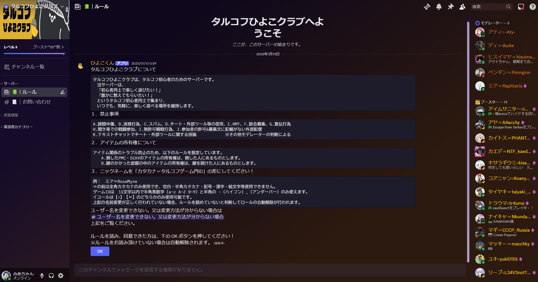Open the inbox icon next to help
Image resolution: width=538 pixels, height=282 pixels.
point(521,6)
